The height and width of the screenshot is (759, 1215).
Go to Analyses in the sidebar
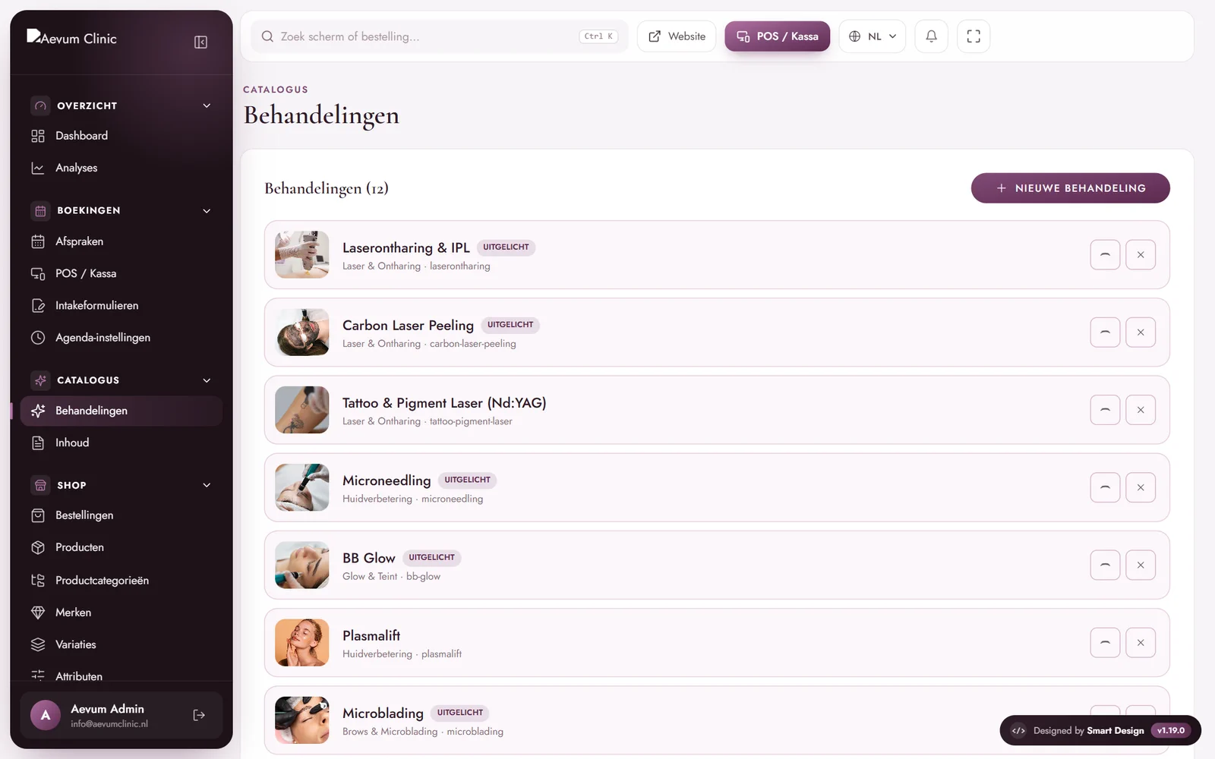(121, 168)
